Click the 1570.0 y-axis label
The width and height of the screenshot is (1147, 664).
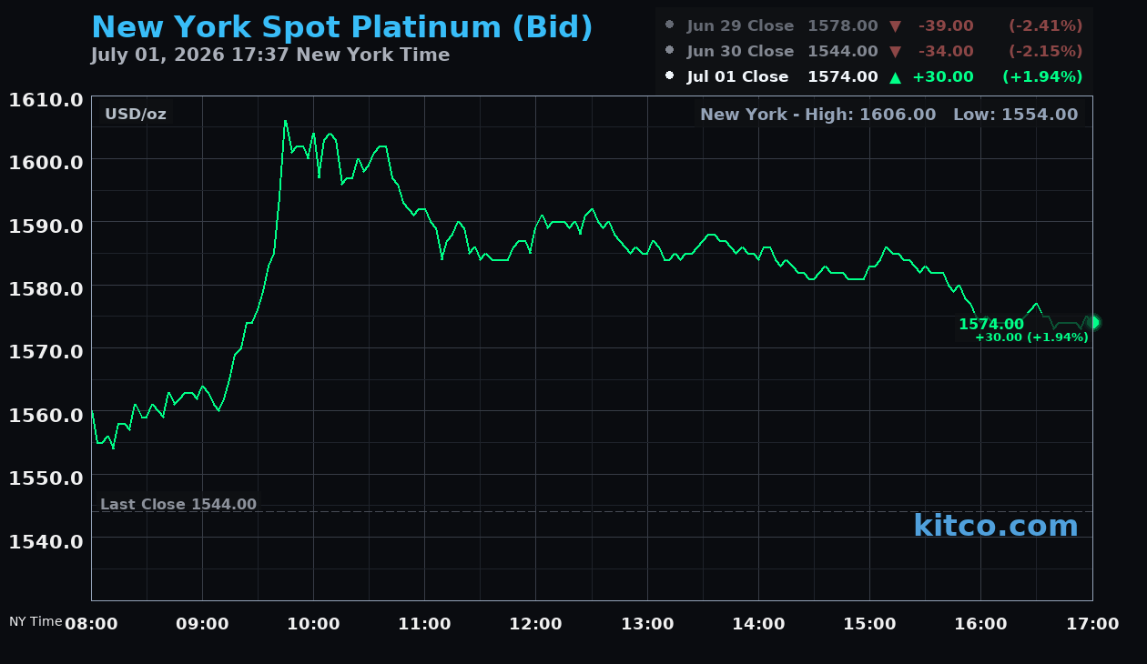pos(46,351)
